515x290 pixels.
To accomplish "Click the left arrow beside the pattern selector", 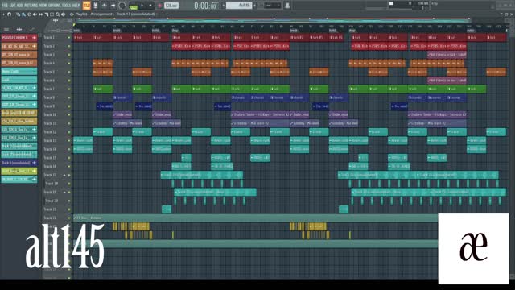I will coord(224,6).
